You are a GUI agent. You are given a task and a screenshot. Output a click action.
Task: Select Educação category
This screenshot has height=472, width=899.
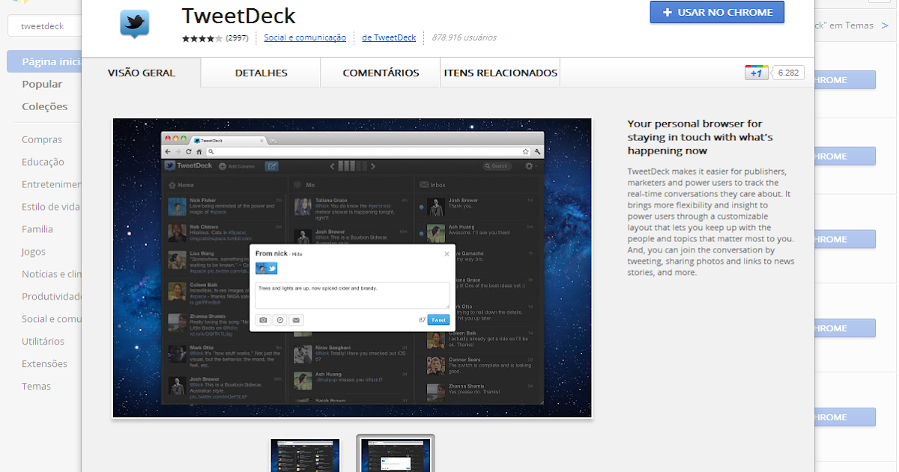[x=43, y=162]
